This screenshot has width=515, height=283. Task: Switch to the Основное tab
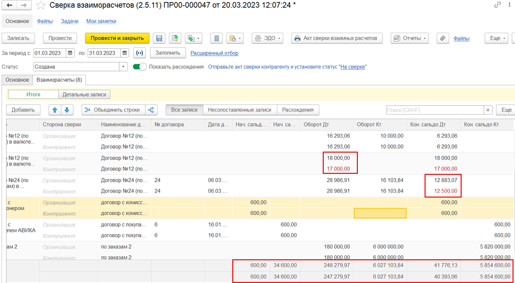(16, 80)
